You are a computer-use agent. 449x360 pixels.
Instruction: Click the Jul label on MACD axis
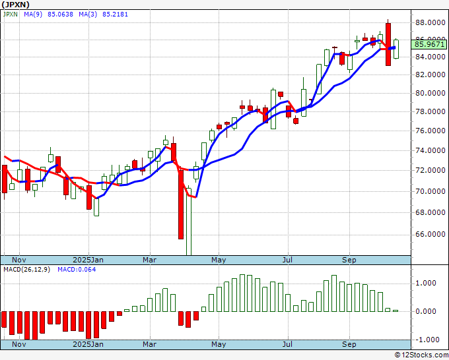coord(287,344)
